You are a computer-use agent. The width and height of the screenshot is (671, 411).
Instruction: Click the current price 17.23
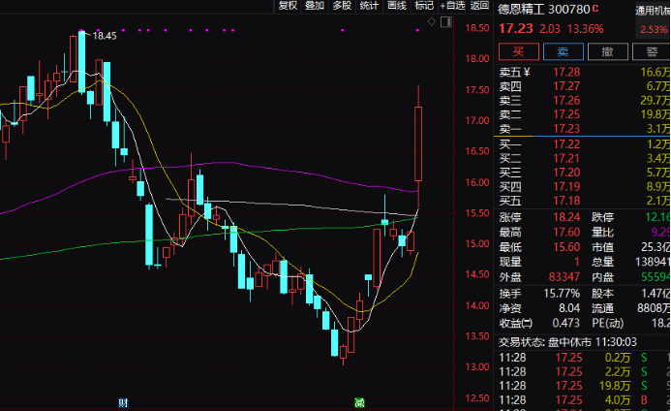(516, 29)
